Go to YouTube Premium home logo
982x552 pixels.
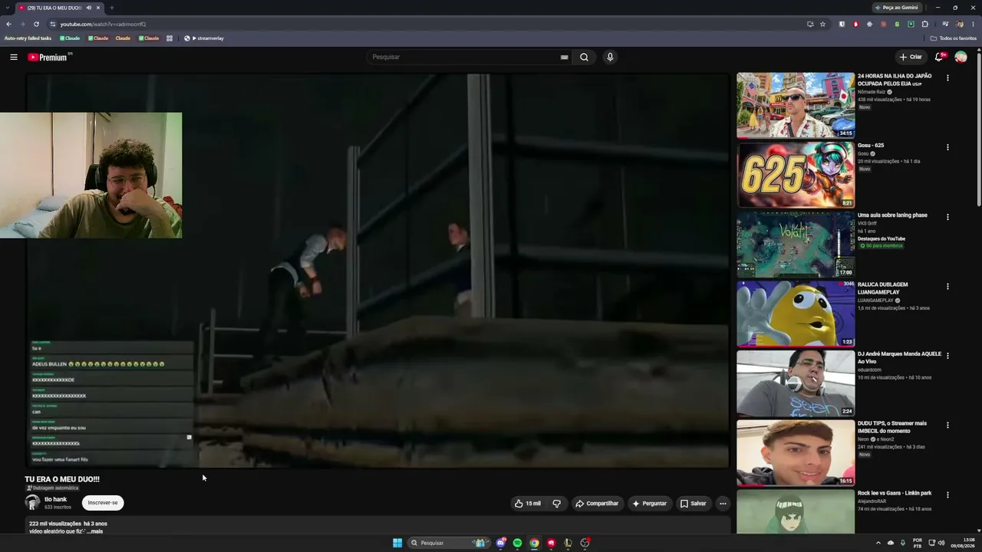pos(49,57)
